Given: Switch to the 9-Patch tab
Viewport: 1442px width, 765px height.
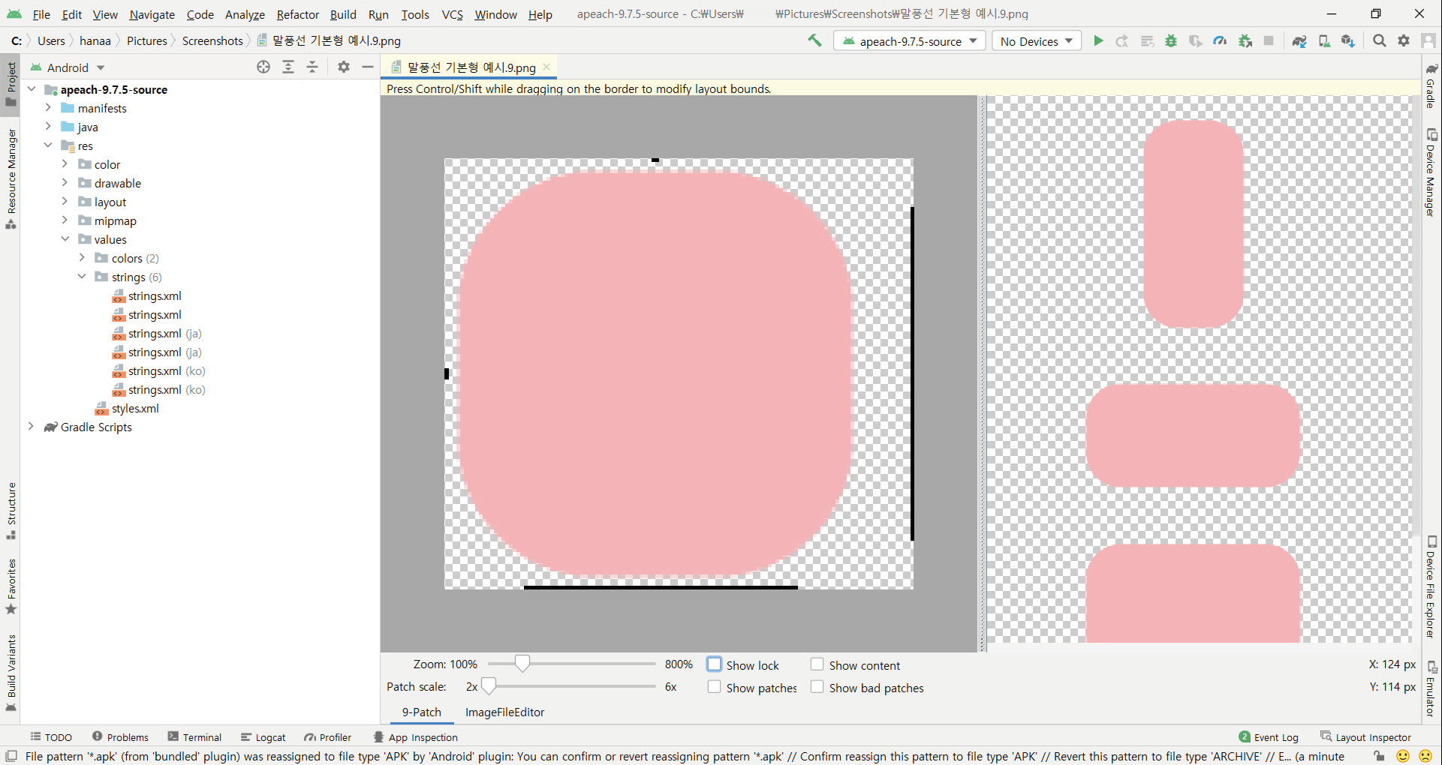Looking at the screenshot, I should 421,712.
